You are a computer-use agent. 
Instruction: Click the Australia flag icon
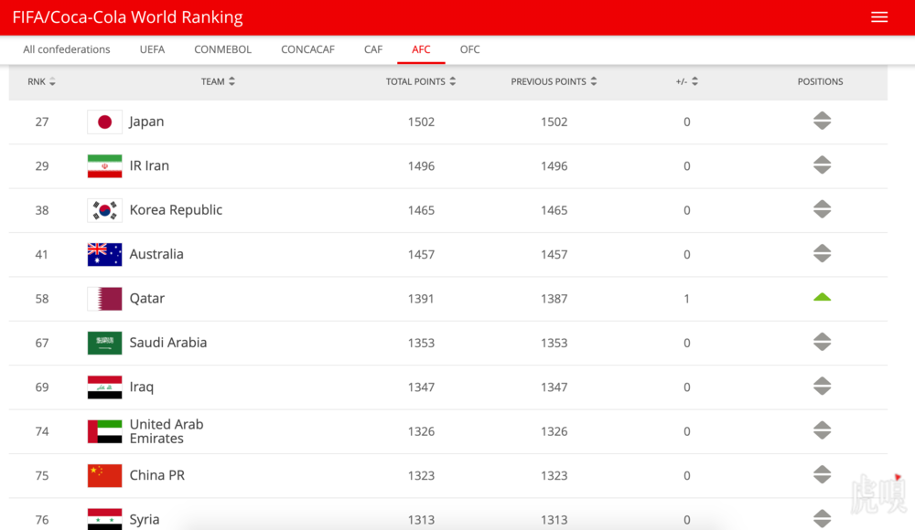[x=104, y=255]
